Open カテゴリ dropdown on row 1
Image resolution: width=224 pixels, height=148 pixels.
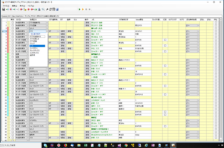pos(28,22)
